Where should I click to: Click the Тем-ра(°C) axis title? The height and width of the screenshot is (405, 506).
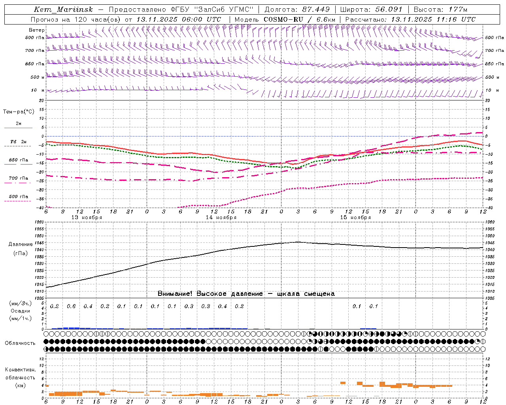point(19,112)
